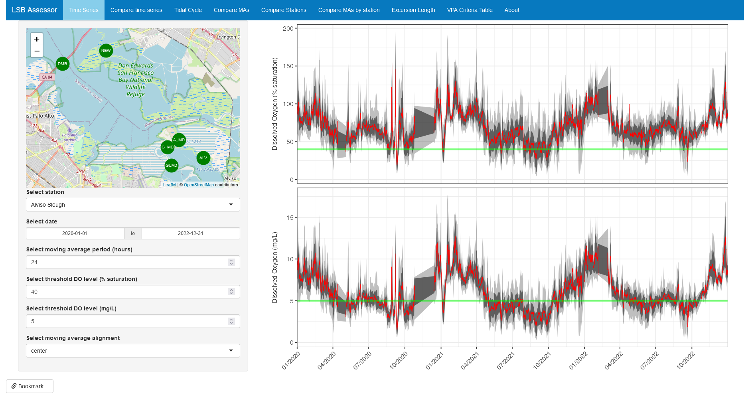Select the NEW station marker

click(106, 51)
